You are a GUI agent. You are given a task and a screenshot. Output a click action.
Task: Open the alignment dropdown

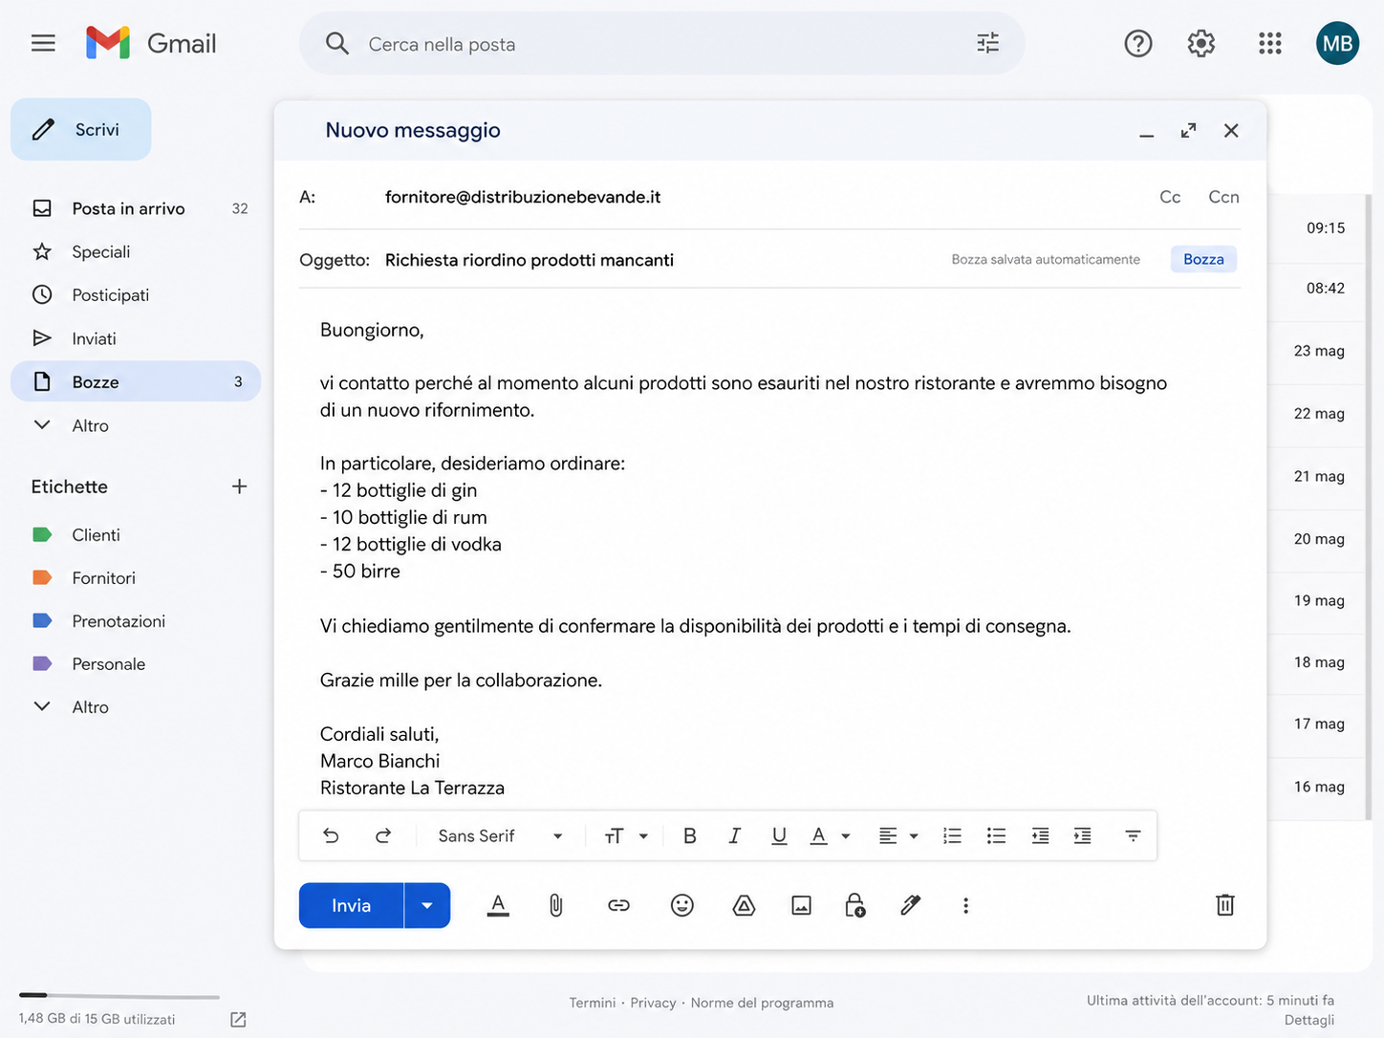[x=897, y=835]
